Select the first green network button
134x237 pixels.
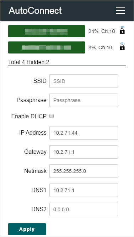(x=47, y=31)
